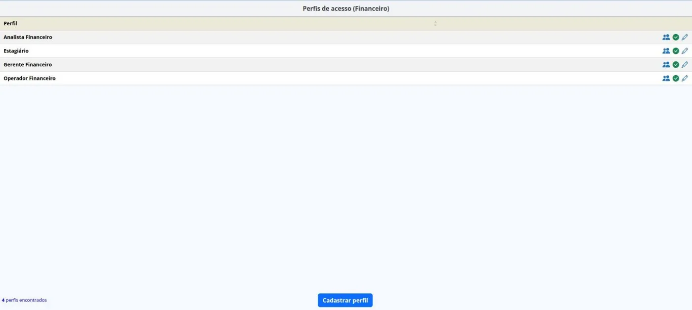692x310 pixels.
Task: Open users icon for Gerente Financeiro
Action: 666,65
